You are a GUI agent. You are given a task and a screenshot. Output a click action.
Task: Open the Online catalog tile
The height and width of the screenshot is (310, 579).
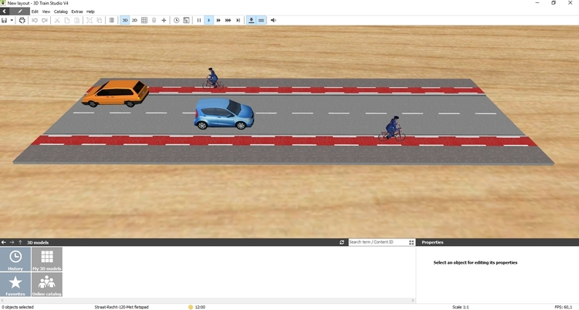pyautogui.click(x=47, y=285)
